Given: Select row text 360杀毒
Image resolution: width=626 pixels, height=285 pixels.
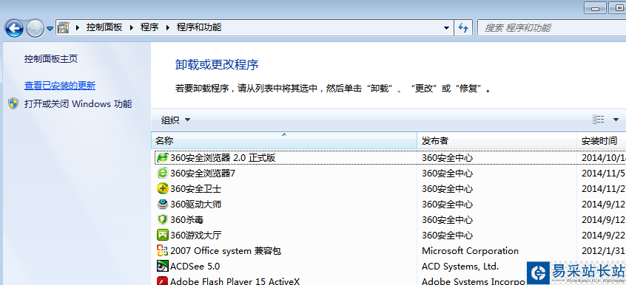Looking at the screenshot, I should tap(187, 220).
